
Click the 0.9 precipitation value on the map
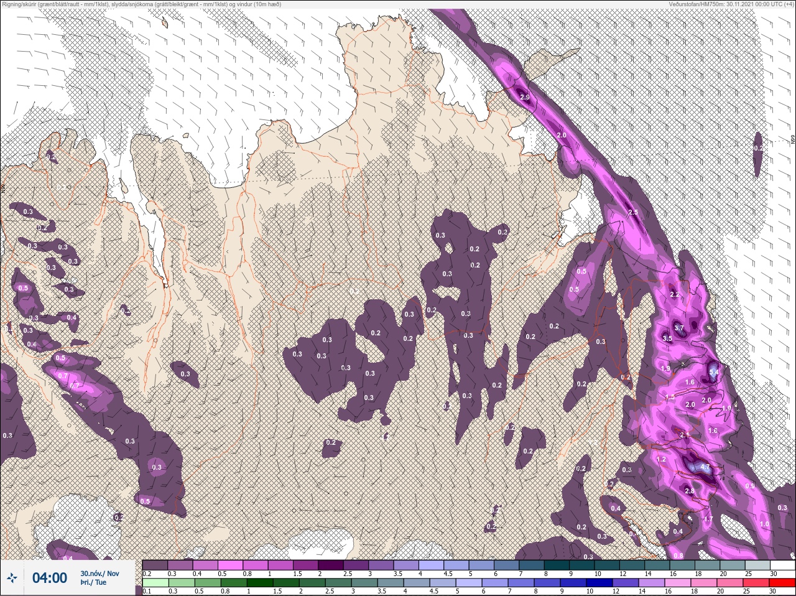click(x=750, y=486)
